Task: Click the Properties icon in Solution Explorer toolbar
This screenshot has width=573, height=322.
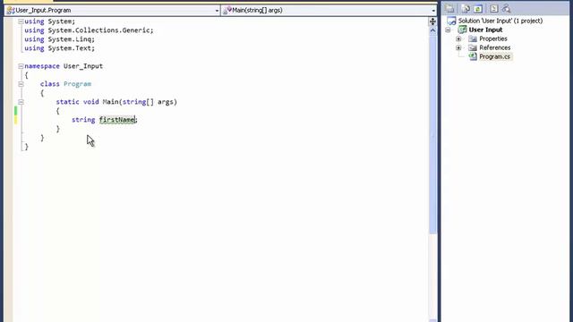Action: pos(449,8)
